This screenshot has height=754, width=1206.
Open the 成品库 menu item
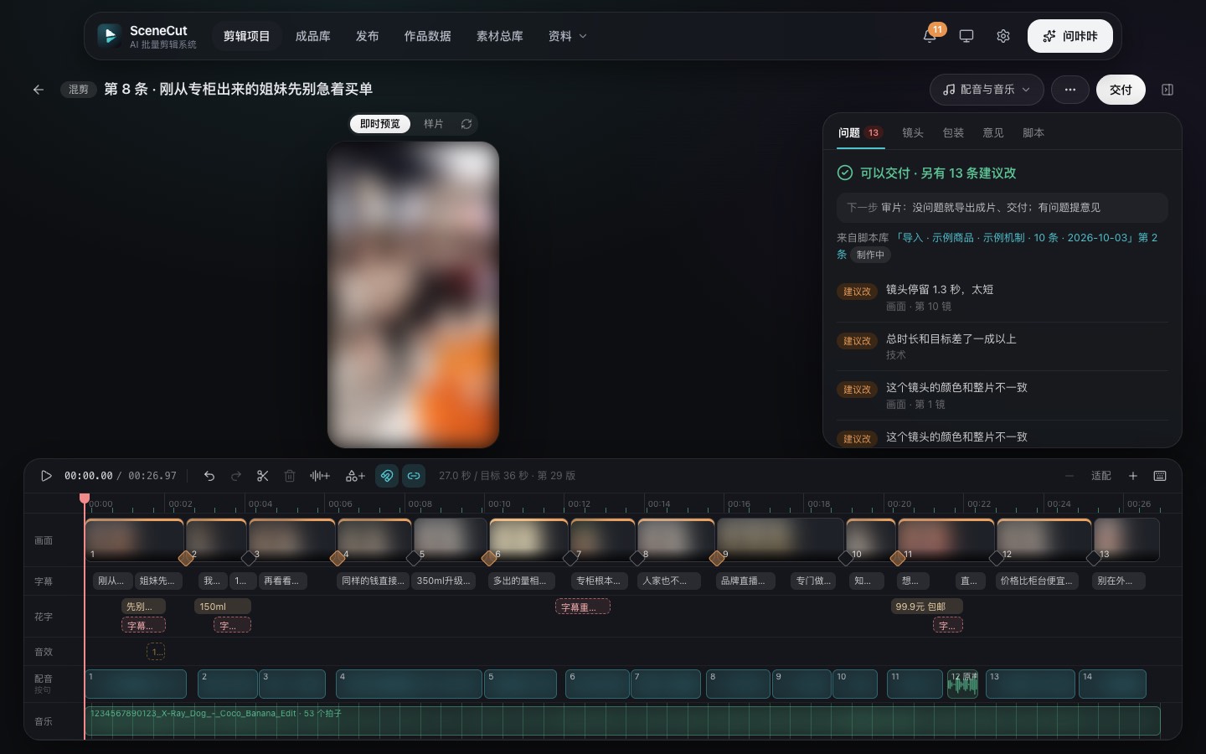pos(313,36)
